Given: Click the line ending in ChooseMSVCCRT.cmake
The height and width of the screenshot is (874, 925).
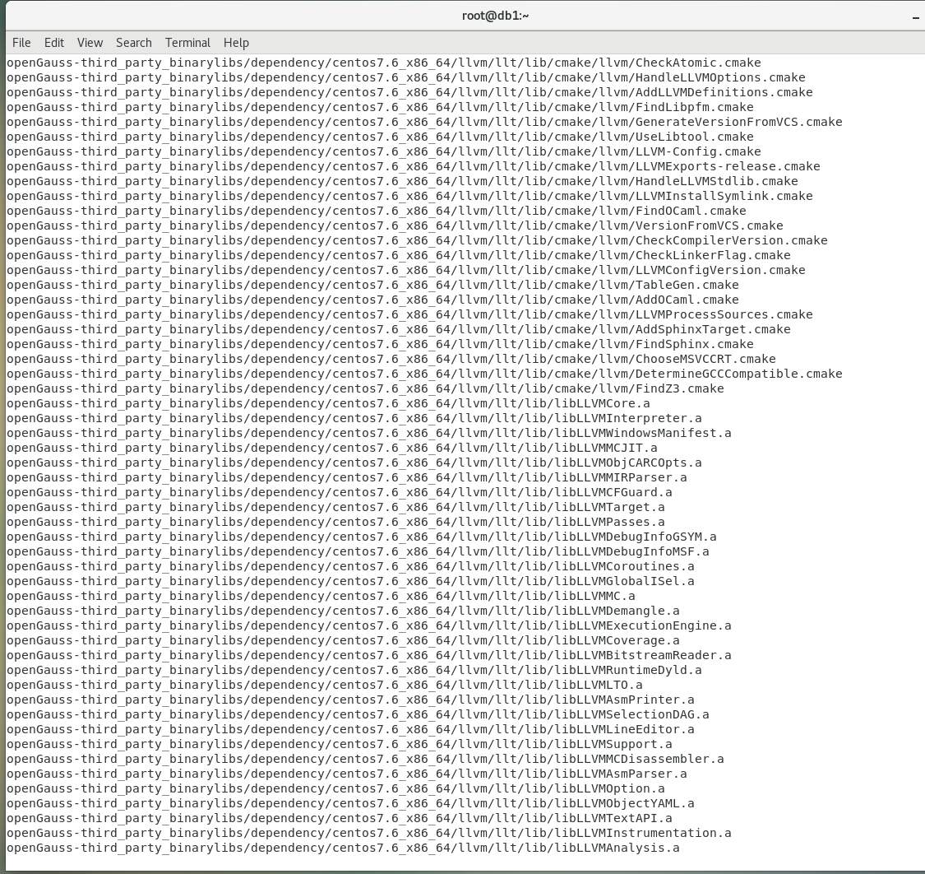Looking at the screenshot, I should [x=391, y=359].
